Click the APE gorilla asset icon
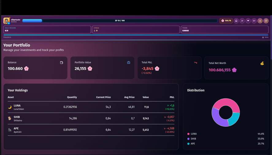The height and width of the screenshot is (155, 272). [x=10, y=130]
